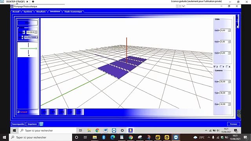The image size is (251, 141).
Task: Open the Etude économique tab
Action: pos(73,12)
